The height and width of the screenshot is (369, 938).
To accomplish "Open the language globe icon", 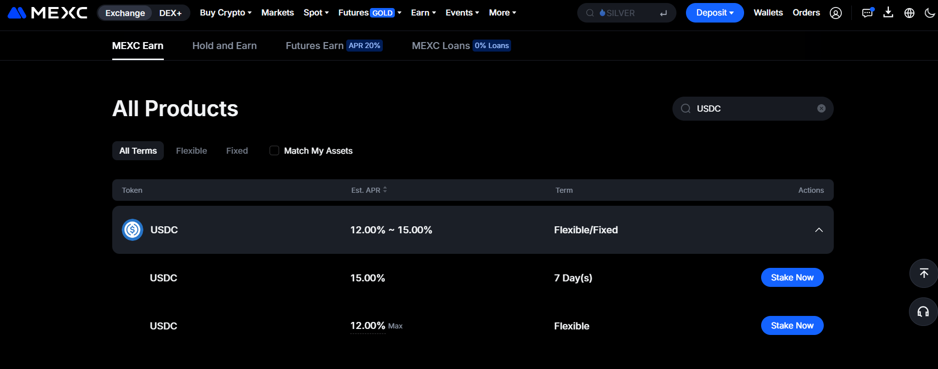I will click(x=909, y=13).
